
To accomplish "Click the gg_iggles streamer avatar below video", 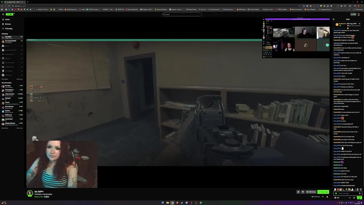I will tap(30, 193).
